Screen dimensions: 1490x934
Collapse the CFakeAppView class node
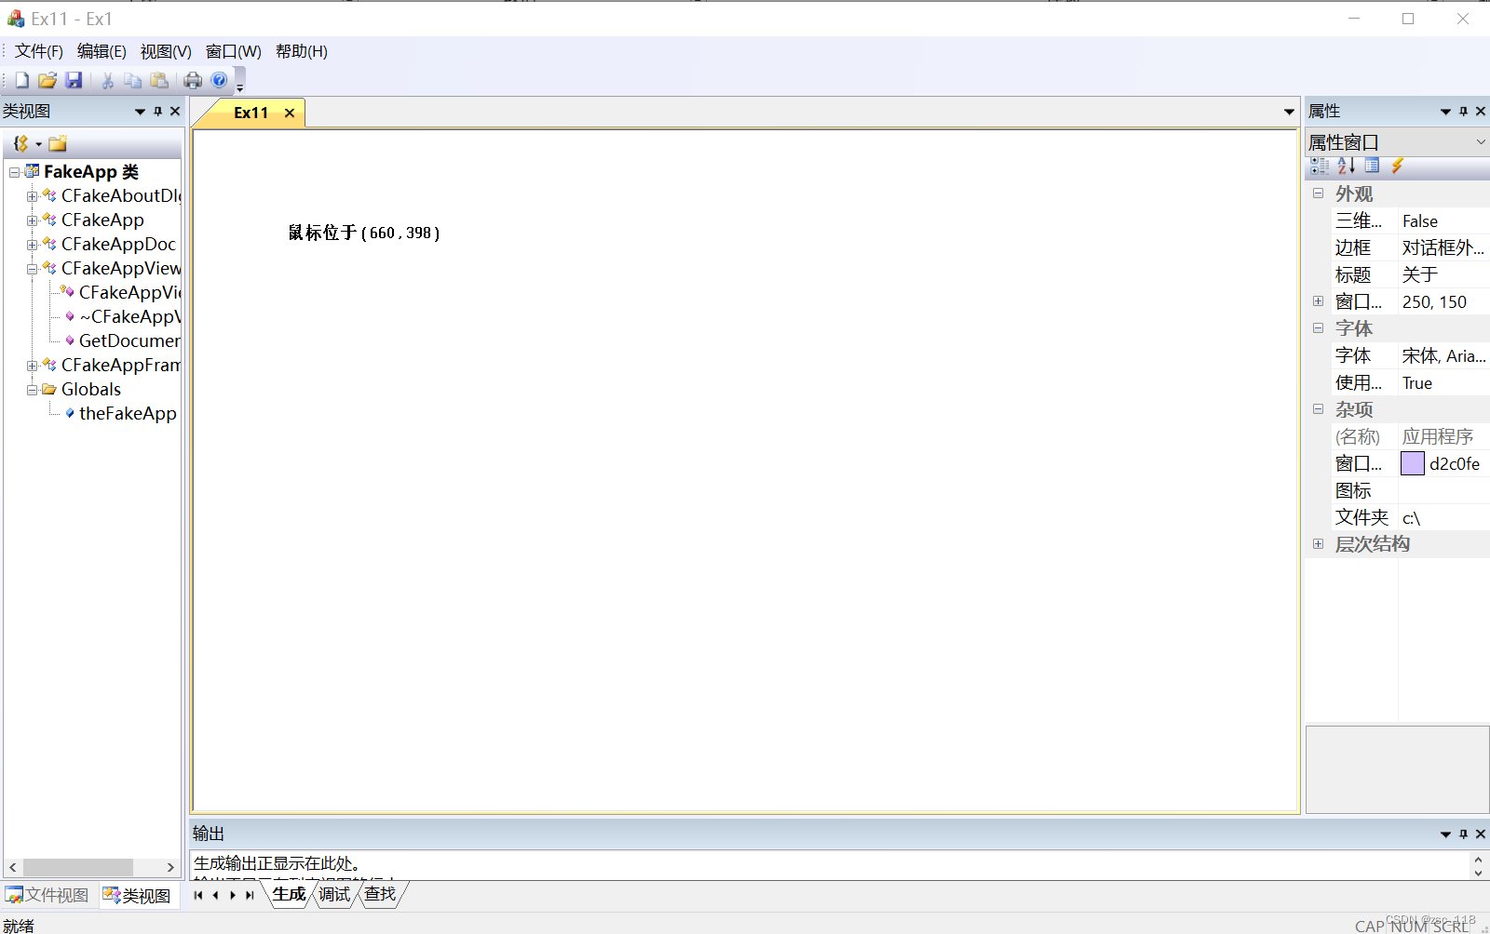[x=32, y=269]
